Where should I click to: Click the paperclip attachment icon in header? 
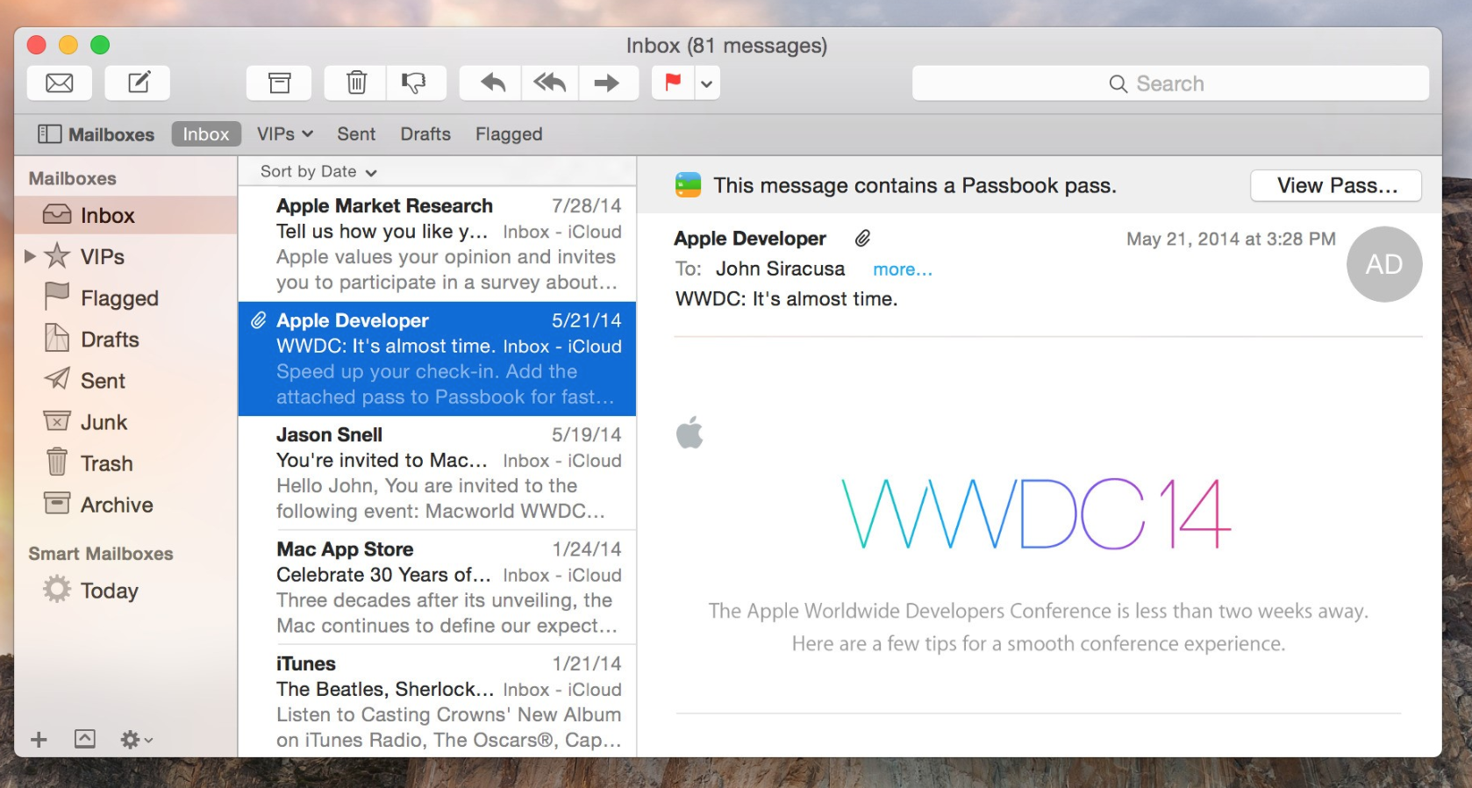(863, 238)
